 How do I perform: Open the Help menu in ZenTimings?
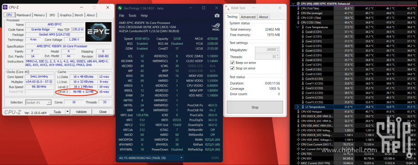[x=144, y=16]
